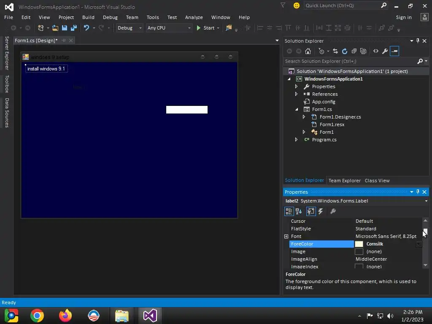Image resolution: width=432 pixels, height=324 pixels.
Task: Open Properties via the wrench icon in Solution Explorer
Action: click(385, 51)
